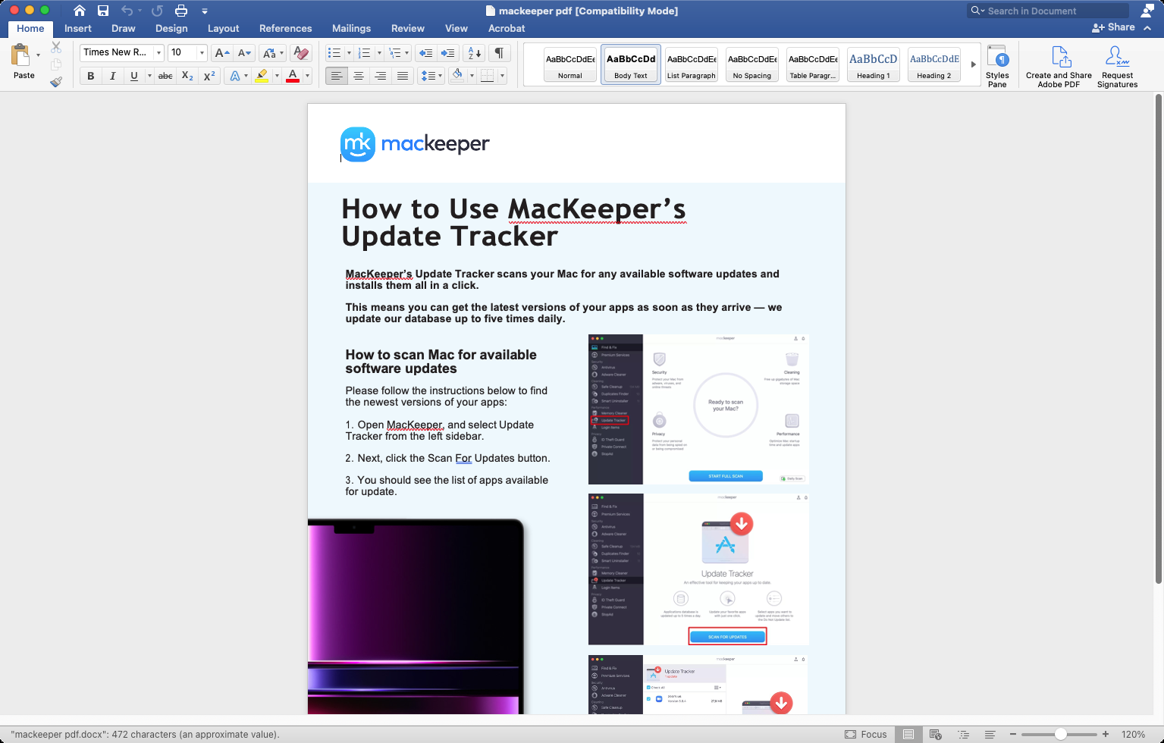Switch to Web Layout view
Image resolution: width=1164 pixels, height=743 pixels.
936,734
